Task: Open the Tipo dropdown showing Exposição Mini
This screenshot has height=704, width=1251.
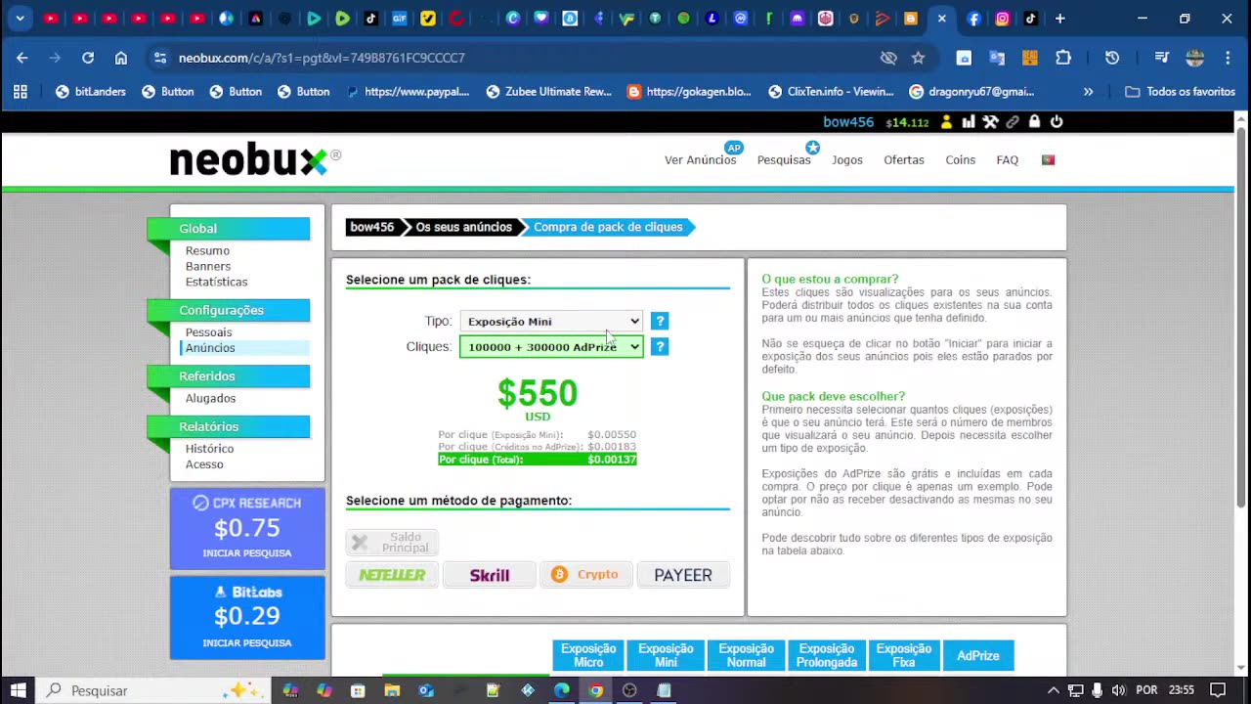Action: (x=551, y=321)
